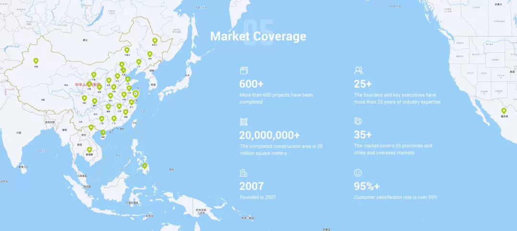This screenshot has width=517, height=231.
Task: Click the 20,000,000+ statistic number
Action: 270,135
